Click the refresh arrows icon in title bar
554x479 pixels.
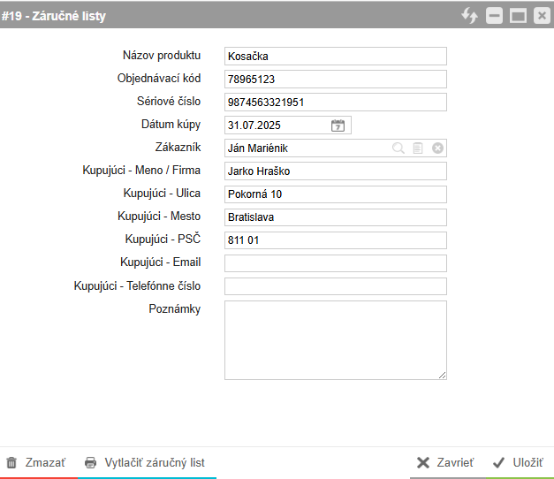[x=469, y=16]
